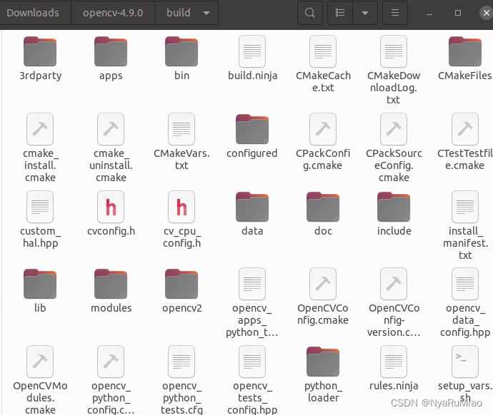Switch to list view
493x415 pixels.
[x=340, y=13]
